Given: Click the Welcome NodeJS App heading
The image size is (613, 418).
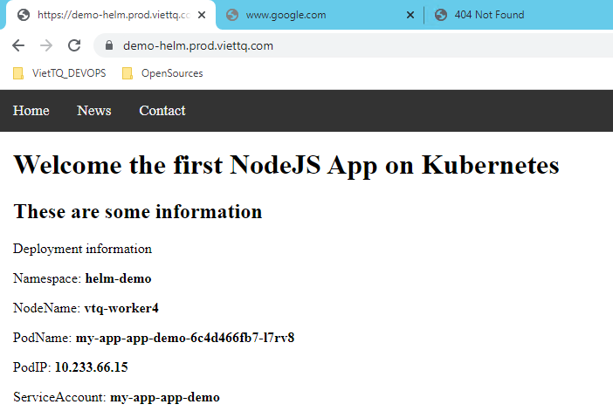Looking at the screenshot, I should 286,165.
